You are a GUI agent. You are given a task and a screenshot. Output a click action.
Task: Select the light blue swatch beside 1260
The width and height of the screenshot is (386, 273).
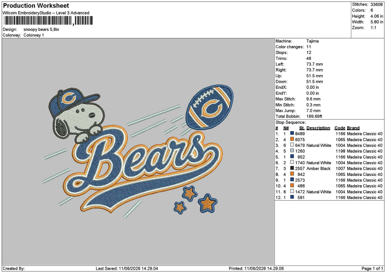tap(292, 151)
